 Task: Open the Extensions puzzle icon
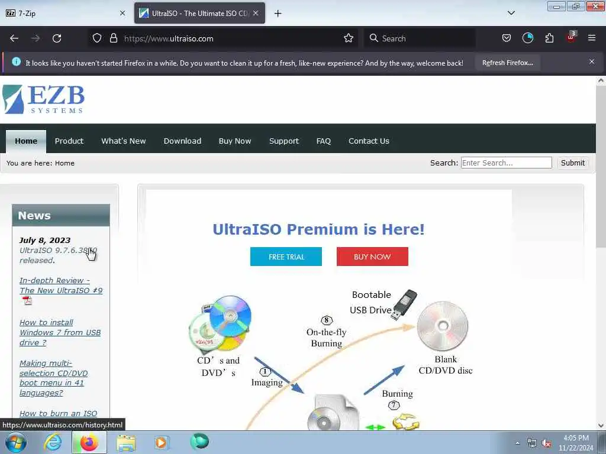pos(549,38)
